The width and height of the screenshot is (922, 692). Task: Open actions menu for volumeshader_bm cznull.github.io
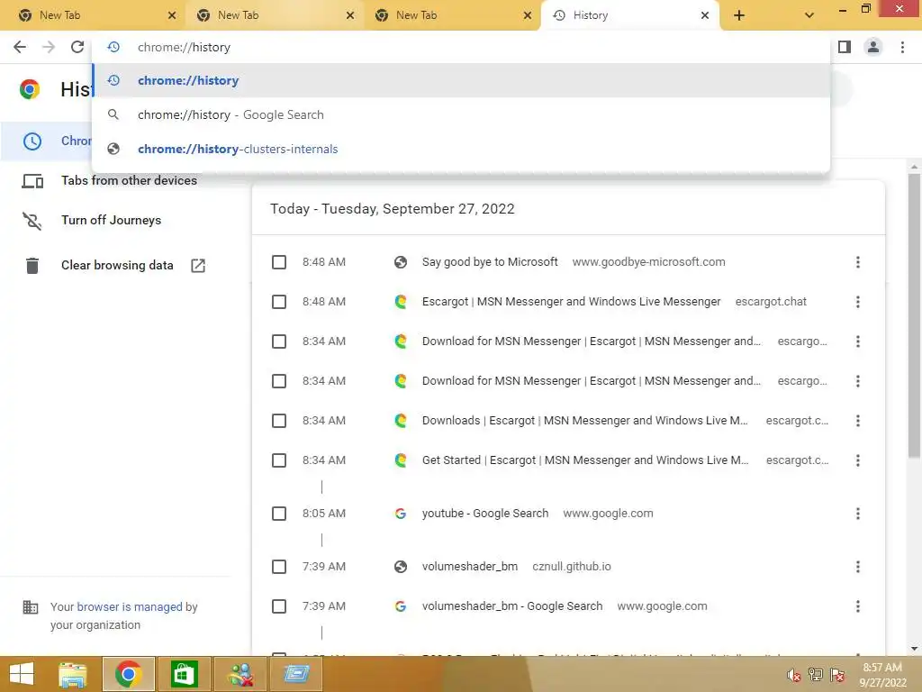[x=858, y=567]
